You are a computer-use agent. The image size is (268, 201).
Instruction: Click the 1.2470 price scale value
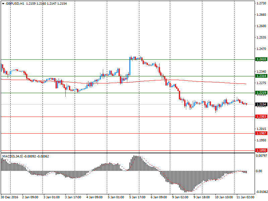click(261, 49)
